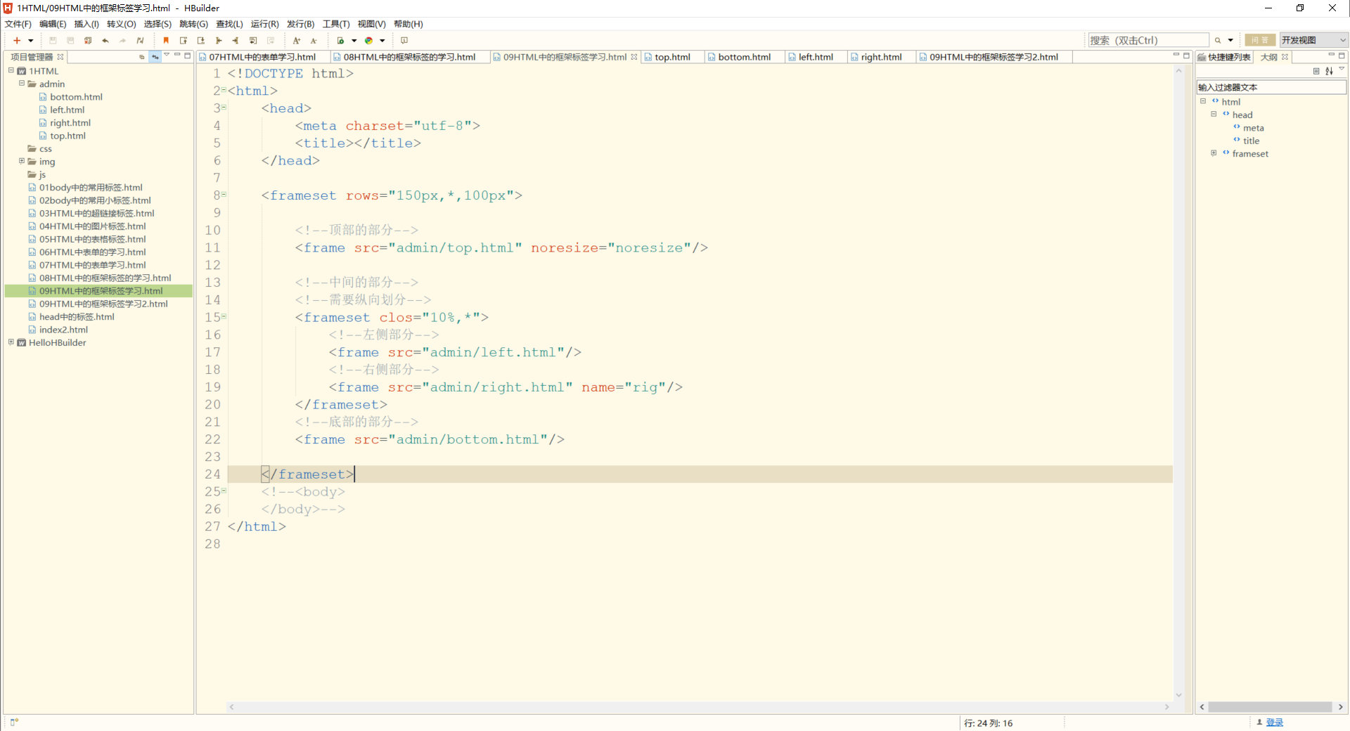Click the Chrome browser preview icon
The width and height of the screenshot is (1350, 731).
point(368,41)
